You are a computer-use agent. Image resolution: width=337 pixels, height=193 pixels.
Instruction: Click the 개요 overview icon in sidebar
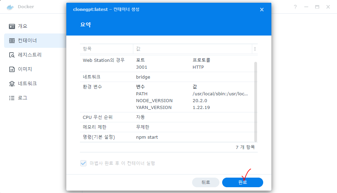12,26
